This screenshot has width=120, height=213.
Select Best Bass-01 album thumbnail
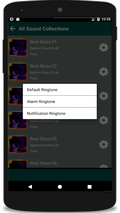[18, 47]
